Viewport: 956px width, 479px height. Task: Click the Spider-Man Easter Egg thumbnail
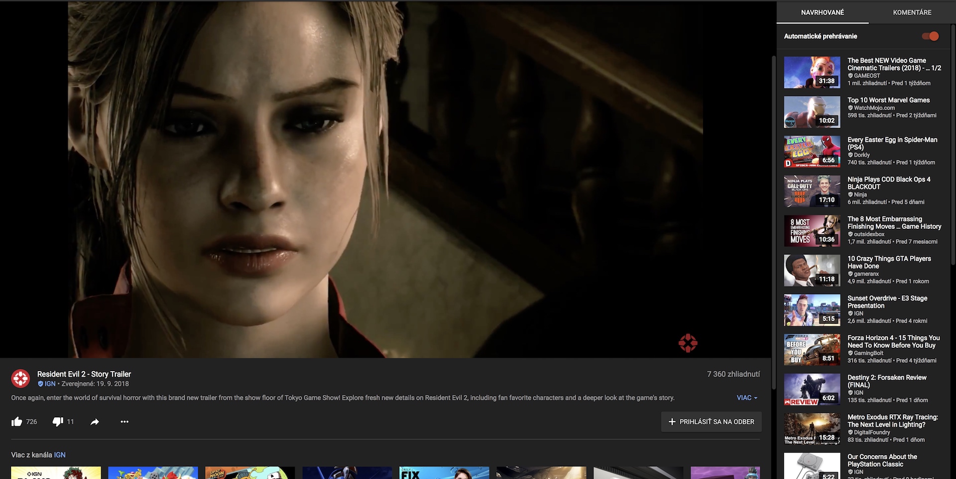tap(812, 152)
